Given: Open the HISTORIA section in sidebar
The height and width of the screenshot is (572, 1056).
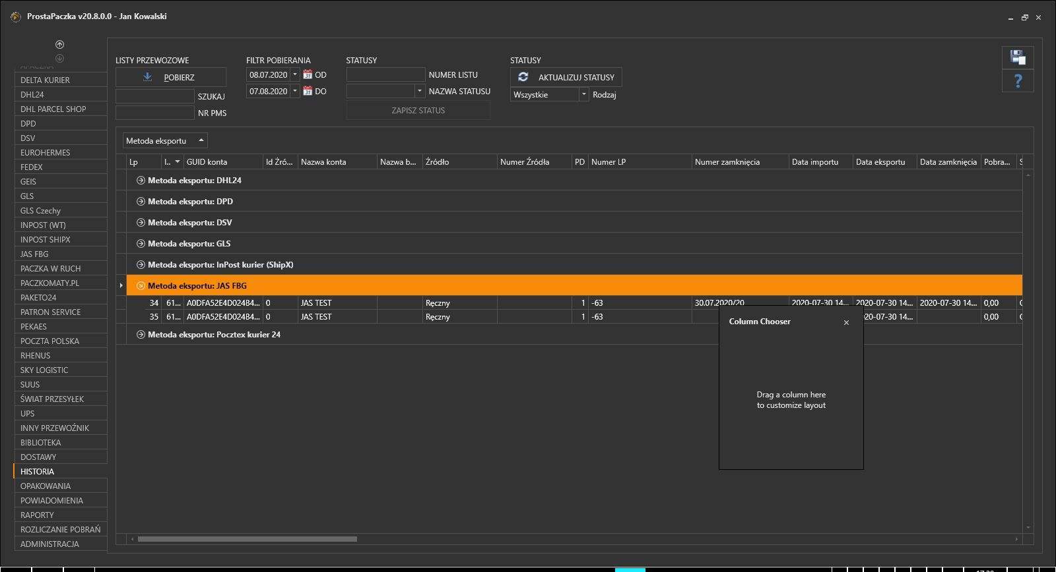Looking at the screenshot, I should pyautogui.click(x=61, y=471).
